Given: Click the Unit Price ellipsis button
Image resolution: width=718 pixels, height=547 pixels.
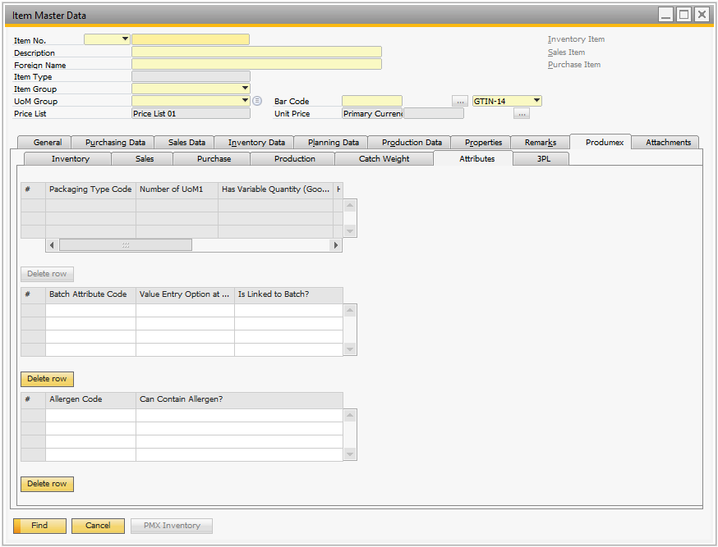Looking at the screenshot, I should pyautogui.click(x=522, y=114).
